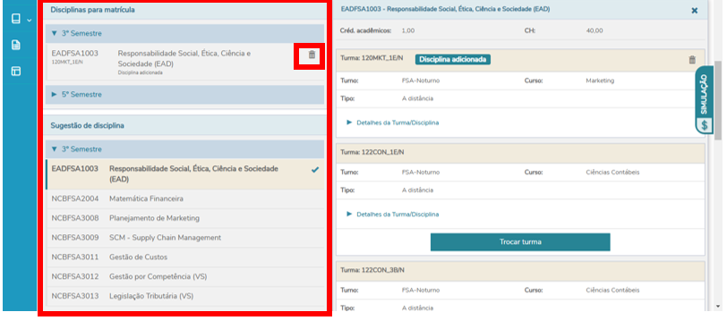Open the document icon in the sidebar

[x=16, y=45]
